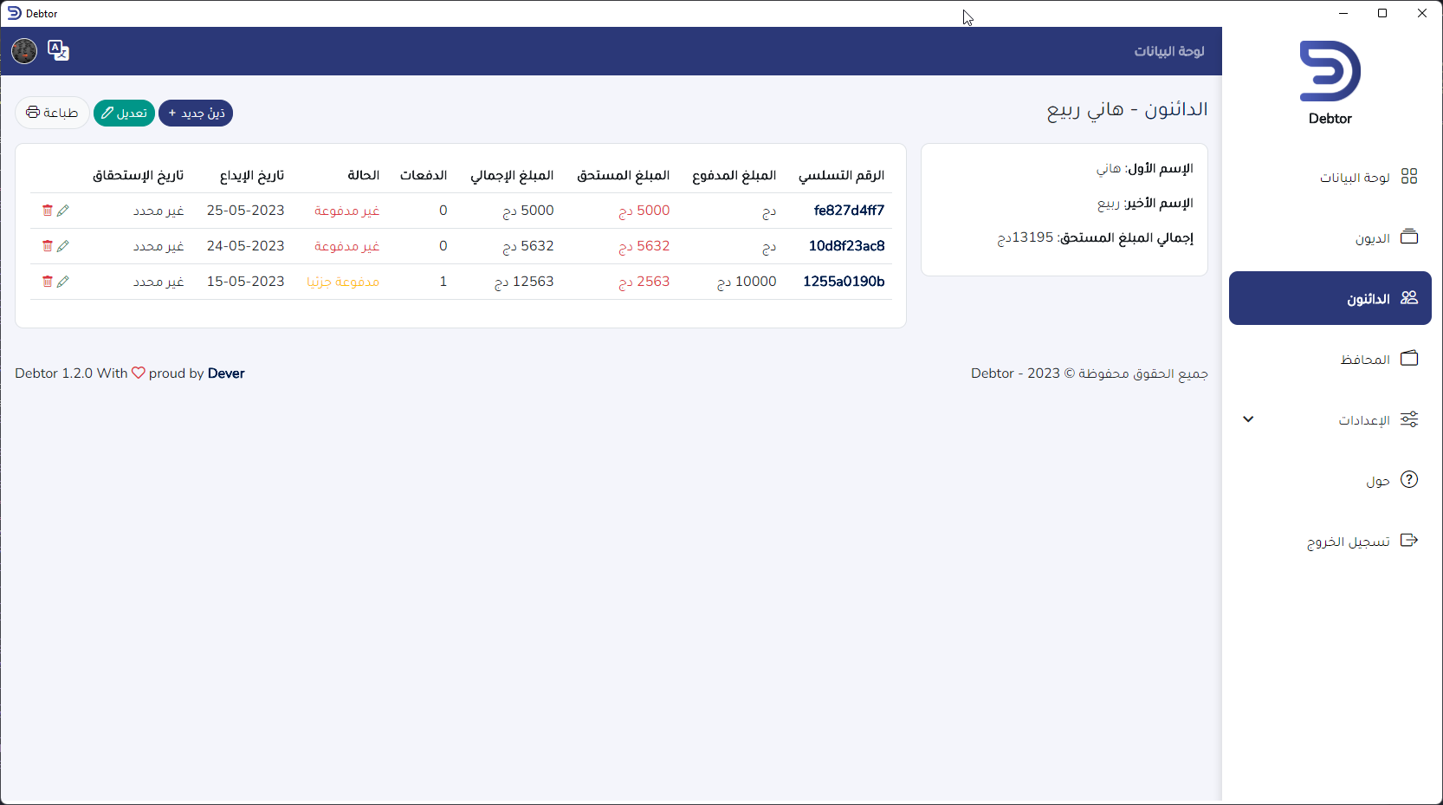Click the trash icon for debt 10d8f23ac8

48,246
